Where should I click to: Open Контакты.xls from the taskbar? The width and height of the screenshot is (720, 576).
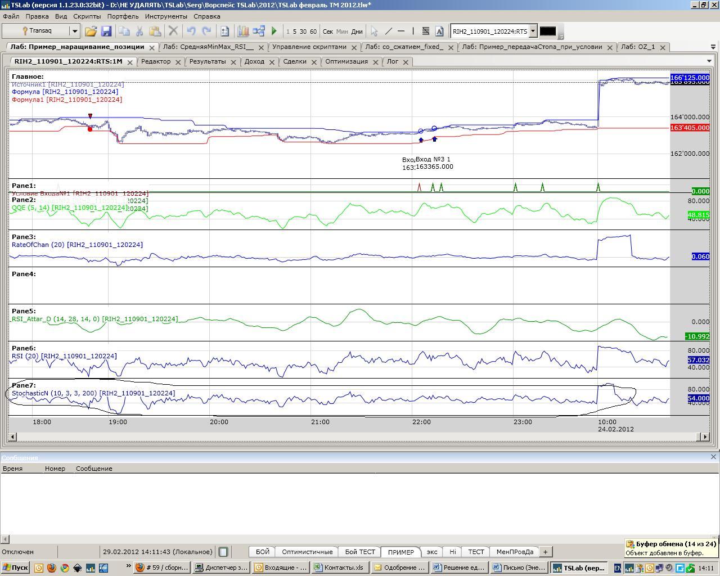point(339,568)
